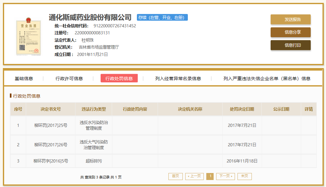
Task: Click the 登记机关 label
Action: click(x=63, y=47)
